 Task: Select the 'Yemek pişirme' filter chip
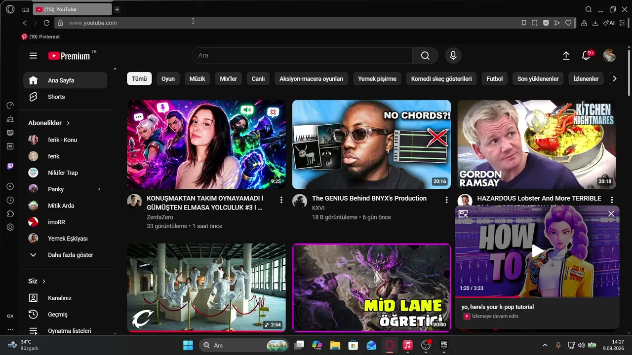click(377, 79)
